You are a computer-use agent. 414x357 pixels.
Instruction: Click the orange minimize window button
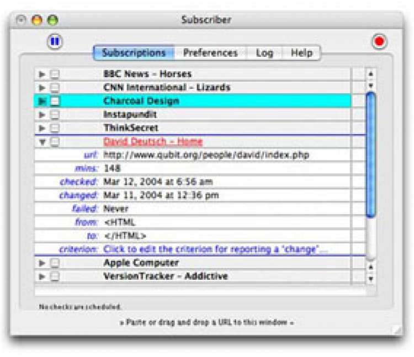(x=36, y=20)
